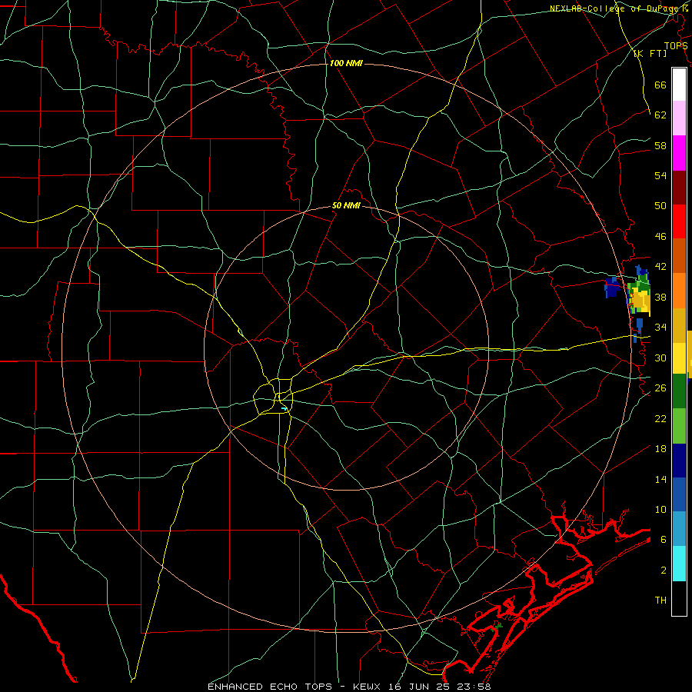Screen dimensions: 692x692
Task: Click the cyan legend swatch
Action: tap(679, 564)
